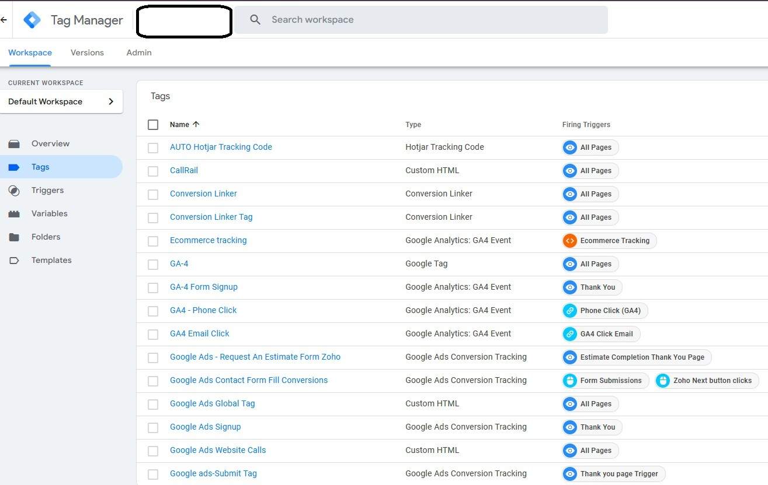Click the Zoho Next button clicks trigger chip
The height and width of the screenshot is (485, 768).
(x=707, y=381)
